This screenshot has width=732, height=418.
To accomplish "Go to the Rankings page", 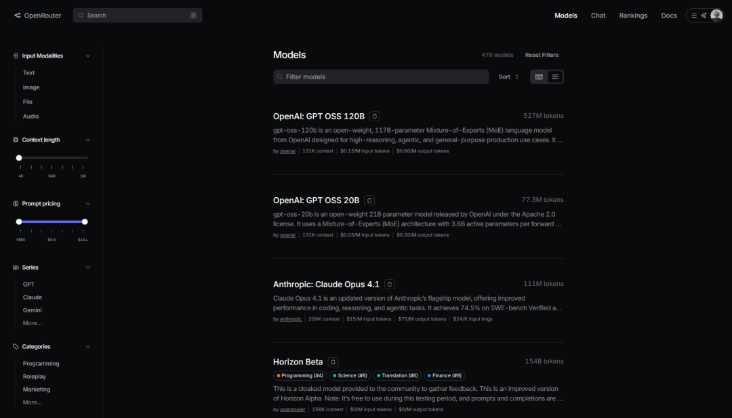I will [633, 16].
